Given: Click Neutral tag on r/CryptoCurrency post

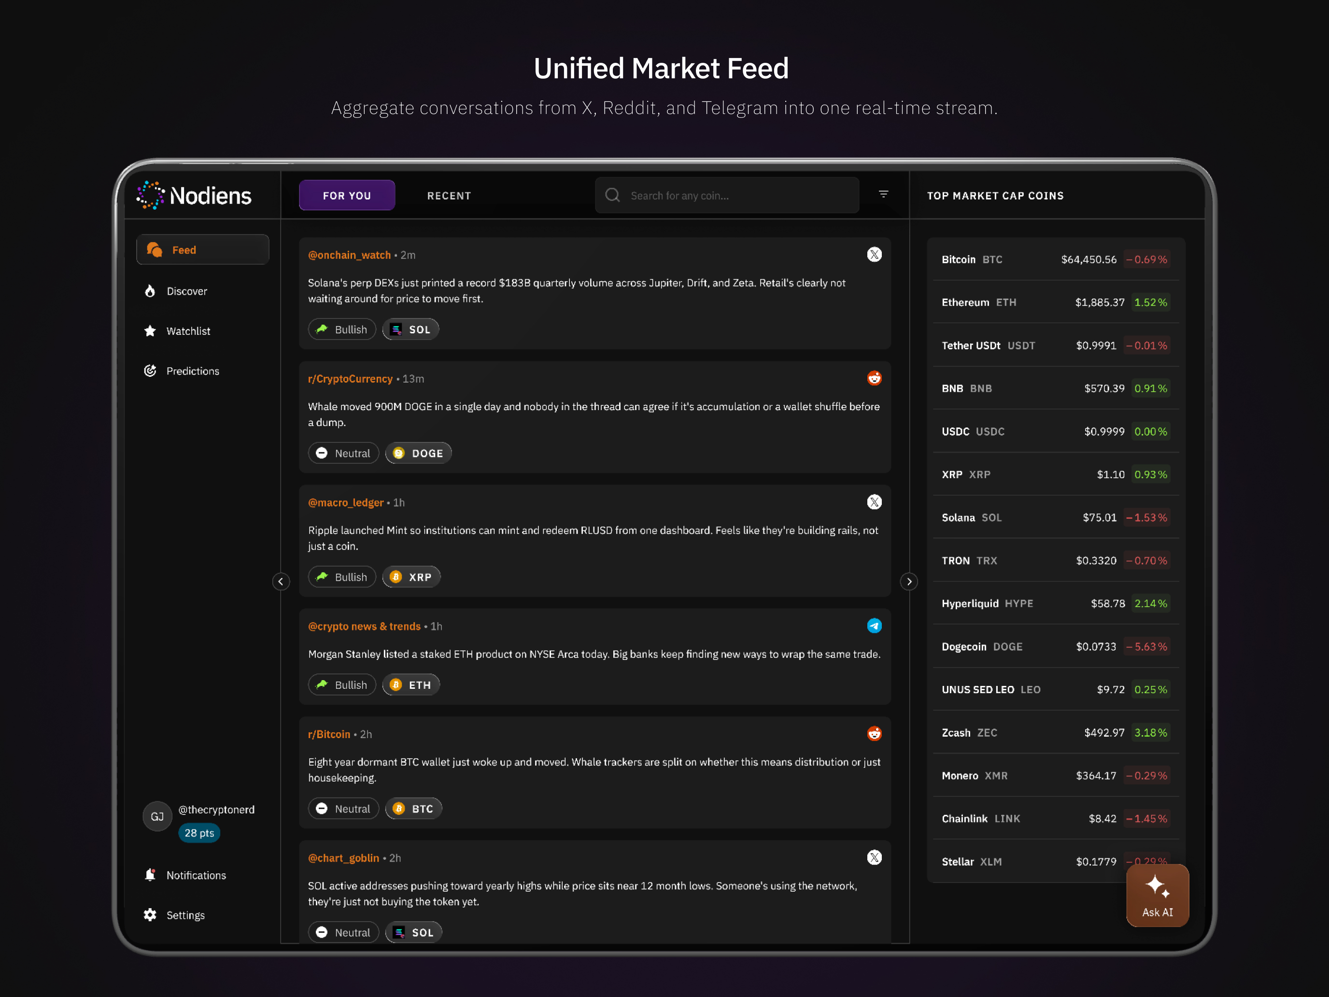Looking at the screenshot, I should (343, 453).
